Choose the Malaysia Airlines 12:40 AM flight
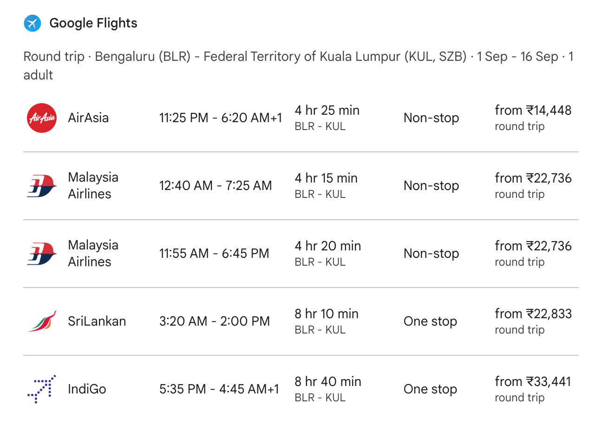The width and height of the screenshot is (602, 432). click(215, 186)
